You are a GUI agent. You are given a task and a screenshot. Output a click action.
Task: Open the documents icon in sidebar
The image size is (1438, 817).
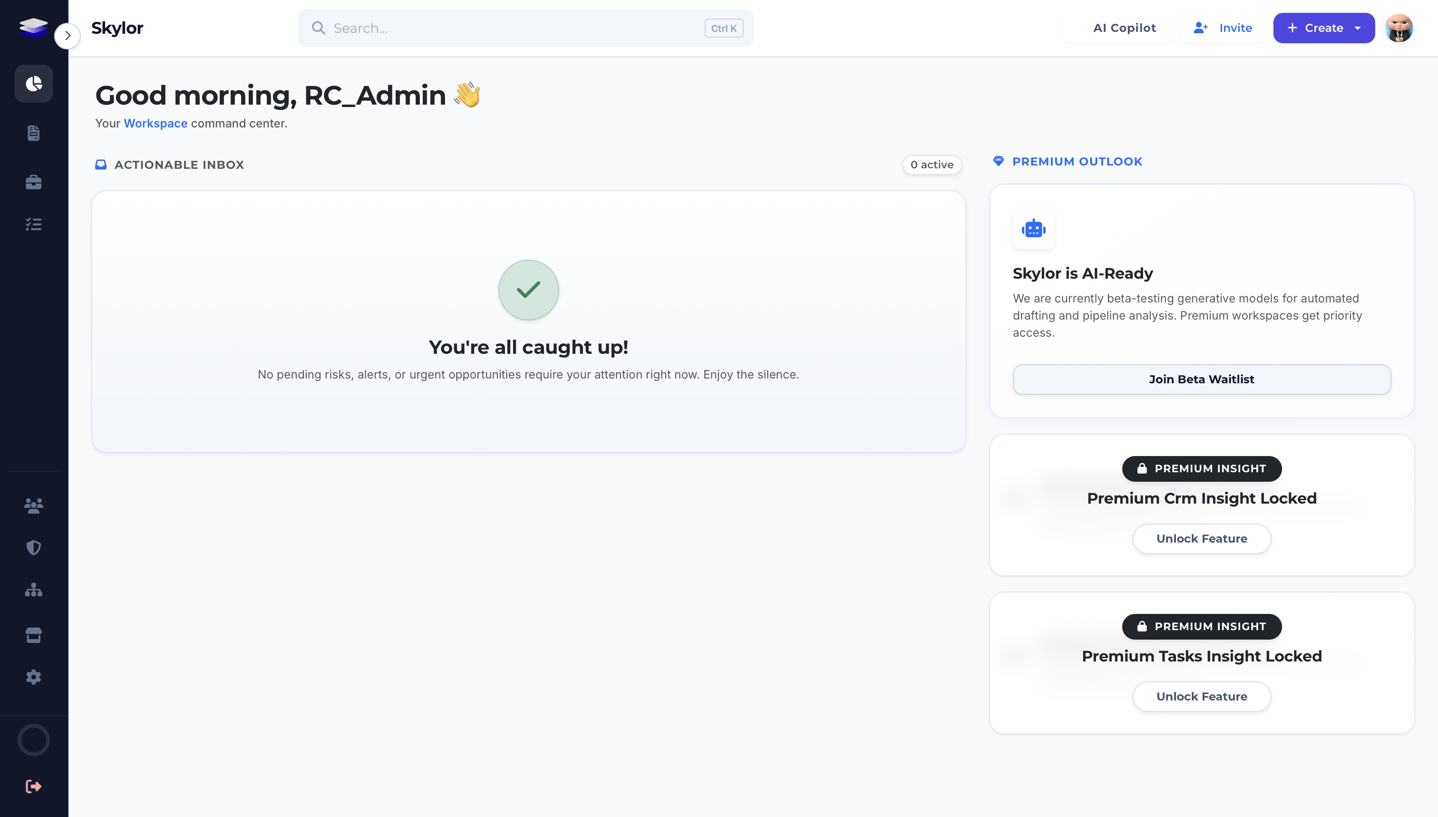click(34, 133)
